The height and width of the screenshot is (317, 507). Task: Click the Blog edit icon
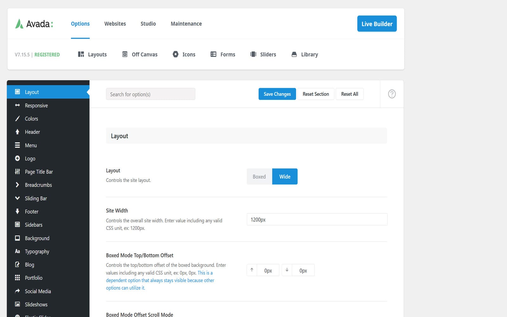[x=17, y=264]
